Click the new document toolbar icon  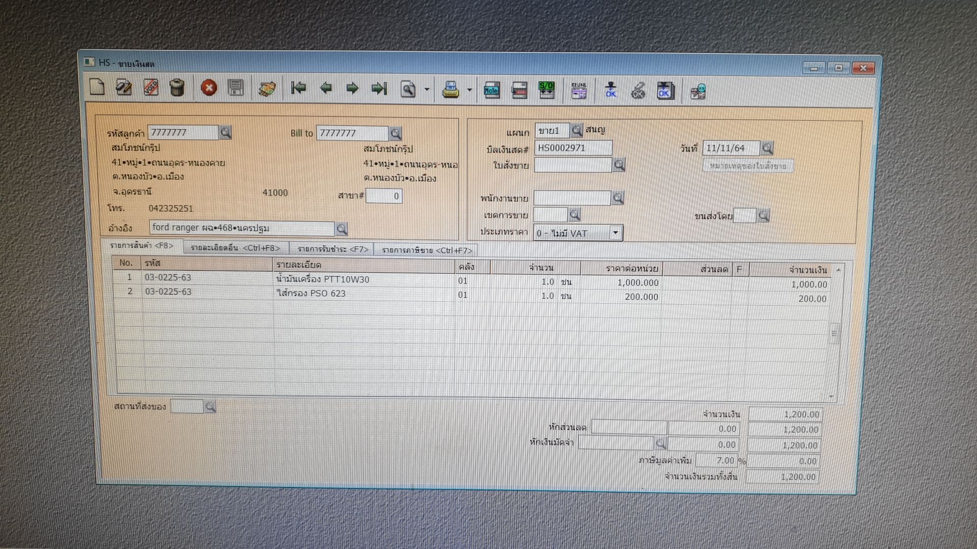pos(97,87)
